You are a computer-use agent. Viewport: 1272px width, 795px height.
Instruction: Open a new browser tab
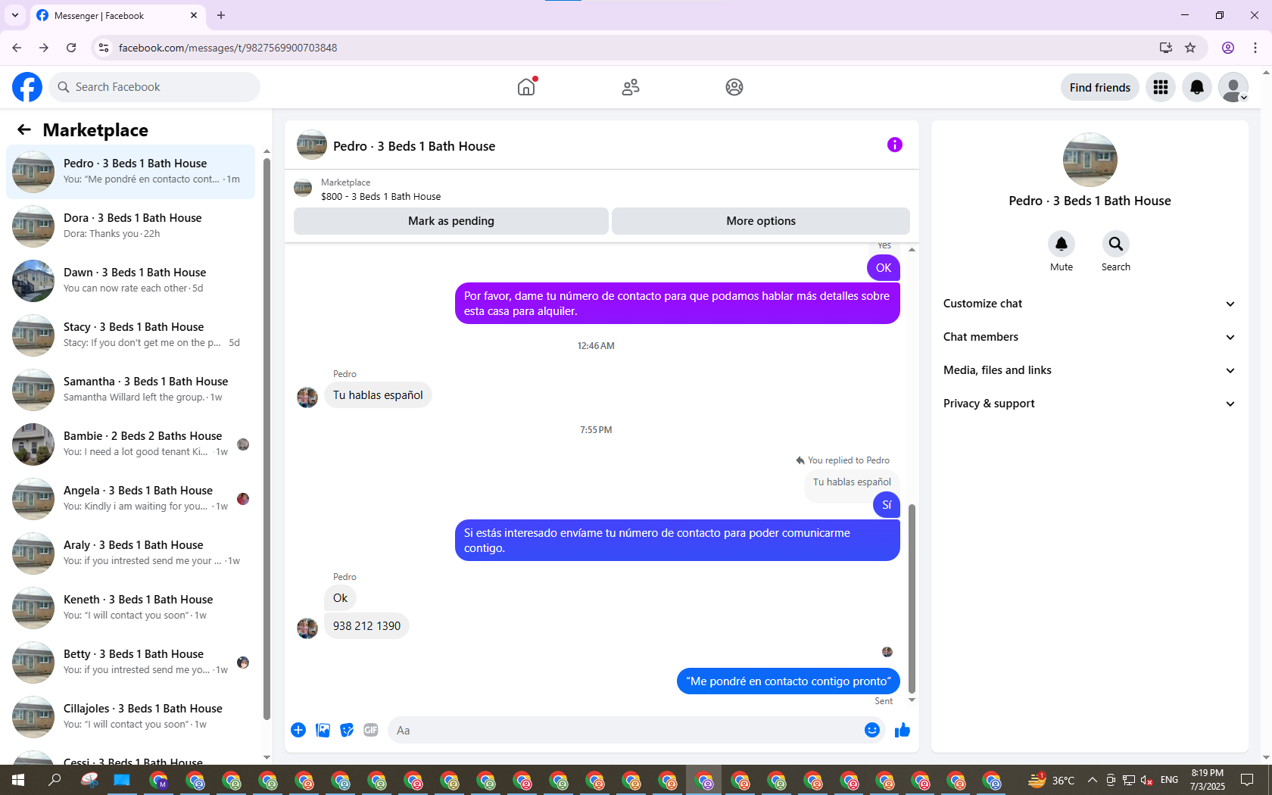[221, 15]
